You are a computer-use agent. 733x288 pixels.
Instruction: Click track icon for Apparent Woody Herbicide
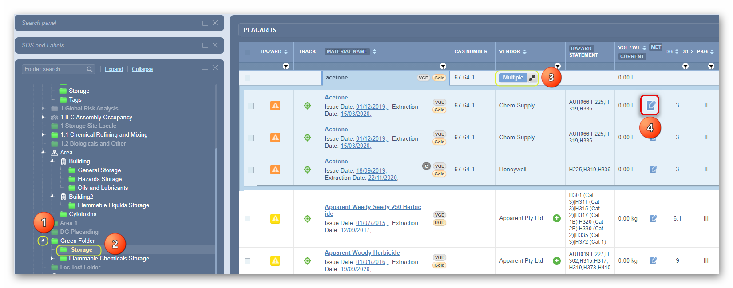307,261
